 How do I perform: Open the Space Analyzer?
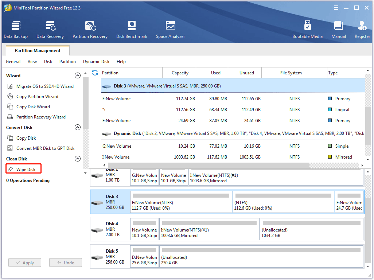pos(170,29)
